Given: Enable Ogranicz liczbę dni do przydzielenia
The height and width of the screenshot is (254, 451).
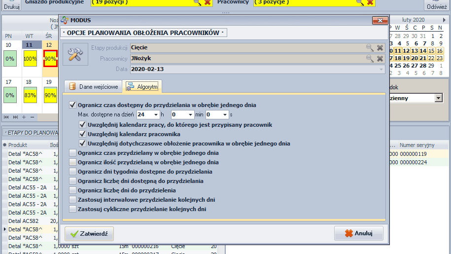Looking at the screenshot, I should tap(72, 190).
